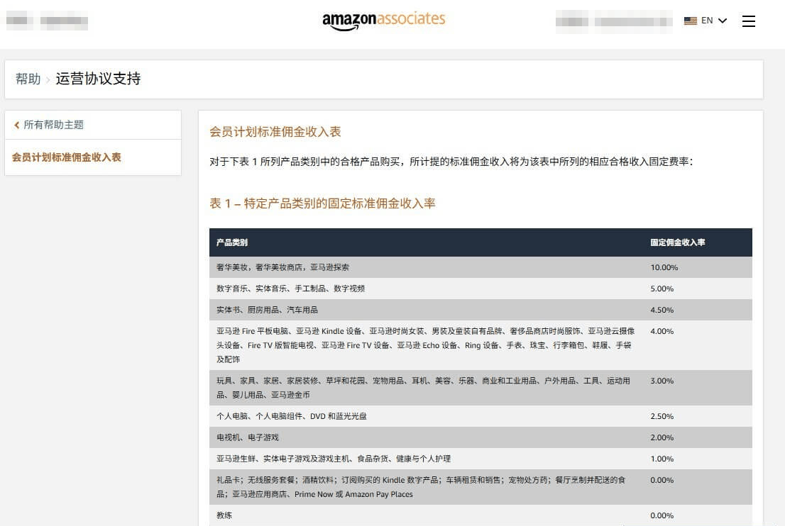Click the row starting 玩具、家具、家居

tap(481, 388)
